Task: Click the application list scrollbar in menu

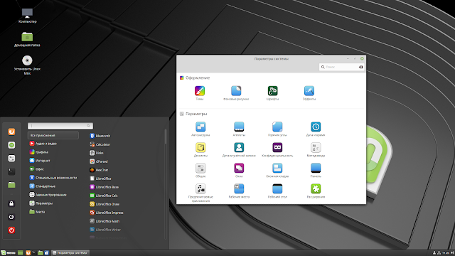Action: pos(166,137)
